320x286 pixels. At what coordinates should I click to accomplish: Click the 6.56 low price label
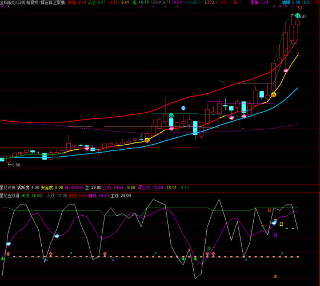point(16,165)
